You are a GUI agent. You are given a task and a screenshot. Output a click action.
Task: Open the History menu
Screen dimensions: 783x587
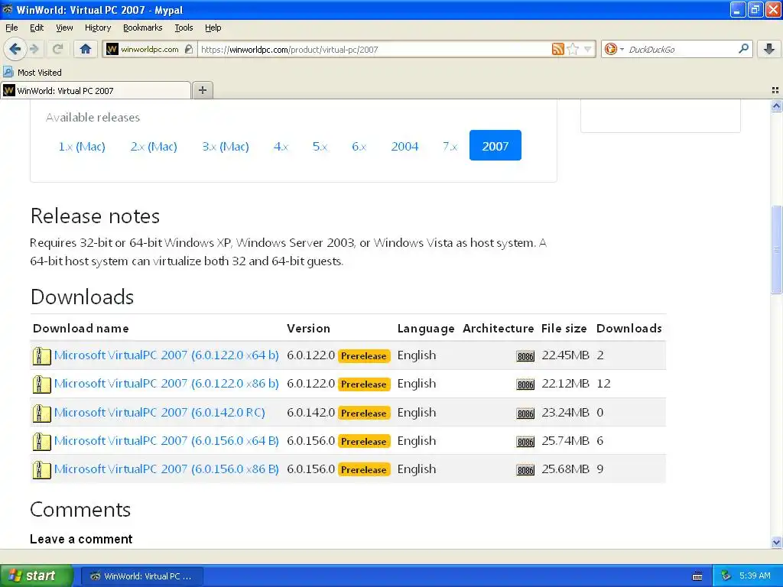[x=97, y=28]
